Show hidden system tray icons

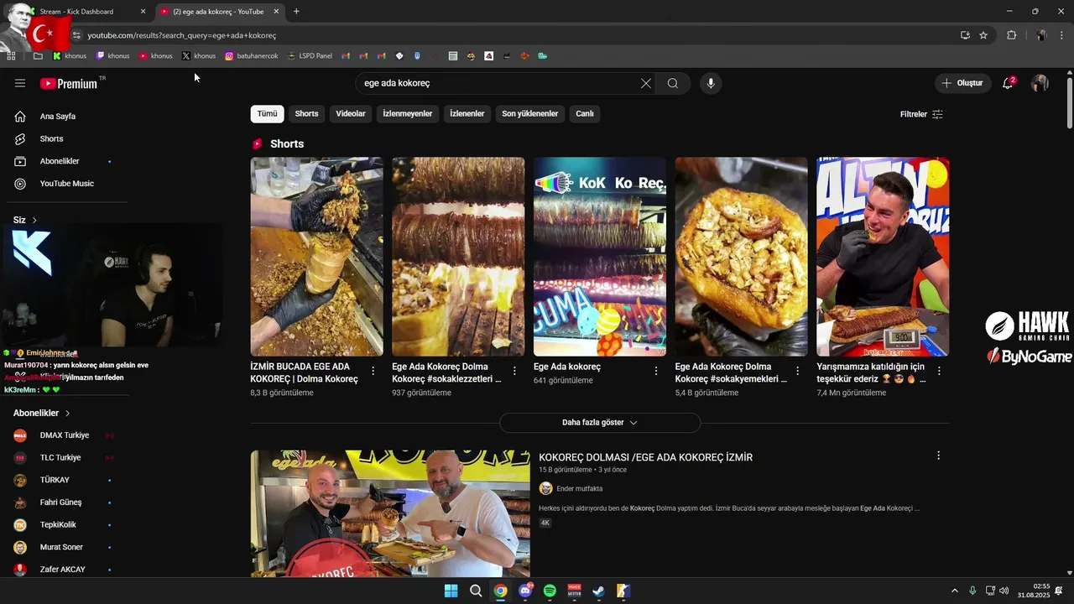[954, 591]
